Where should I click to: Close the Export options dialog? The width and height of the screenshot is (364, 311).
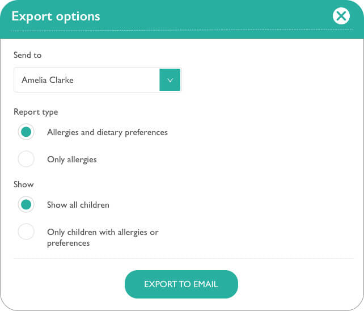(x=341, y=16)
